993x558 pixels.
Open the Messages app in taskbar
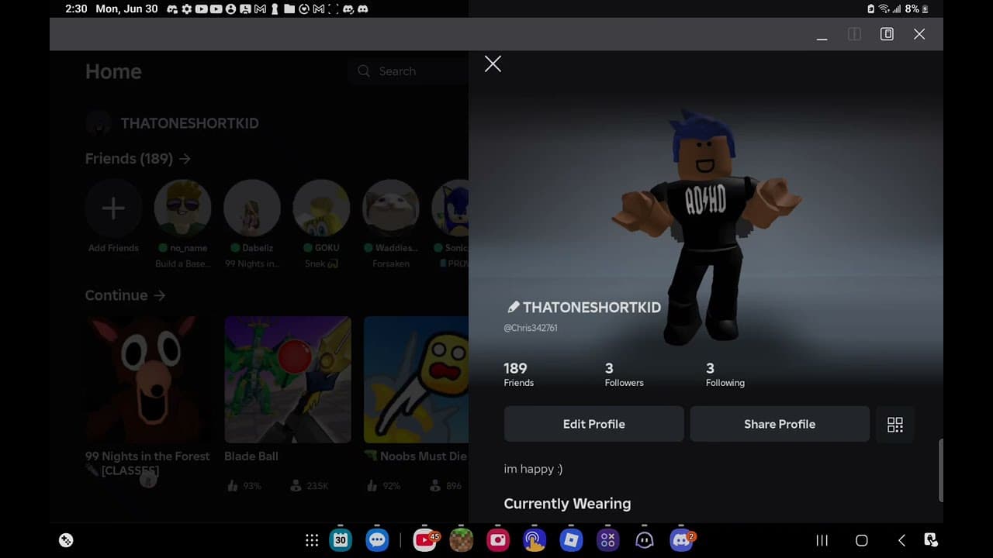(x=378, y=540)
